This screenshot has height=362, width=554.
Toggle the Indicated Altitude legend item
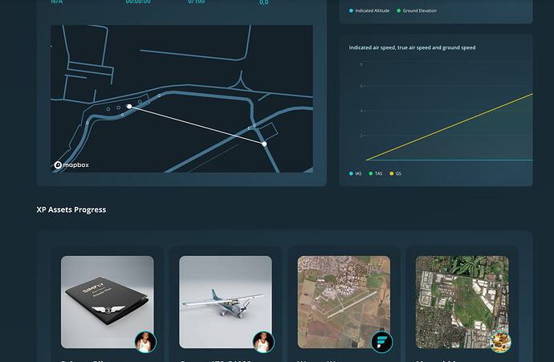[x=369, y=10]
